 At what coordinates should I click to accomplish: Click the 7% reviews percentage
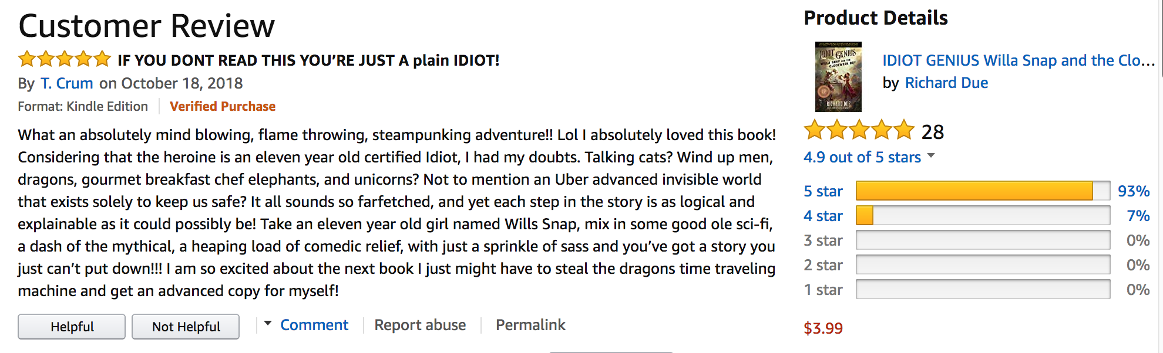point(1138,216)
